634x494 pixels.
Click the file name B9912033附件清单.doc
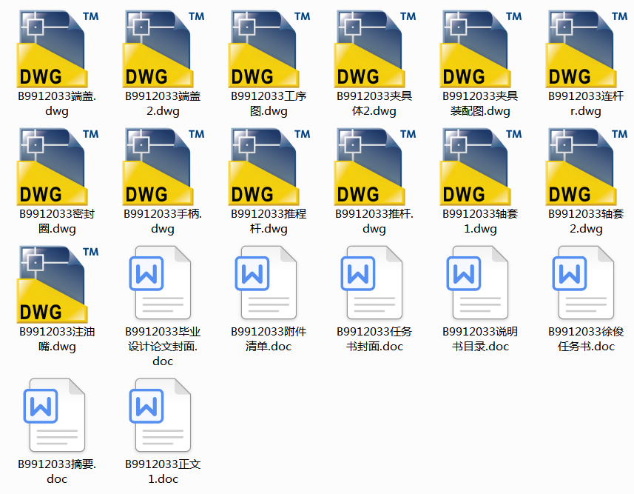click(269, 339)
